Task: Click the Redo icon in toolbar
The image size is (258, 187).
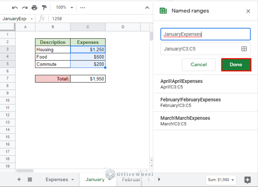Action: pyautogui.click(x=25, y=7)
